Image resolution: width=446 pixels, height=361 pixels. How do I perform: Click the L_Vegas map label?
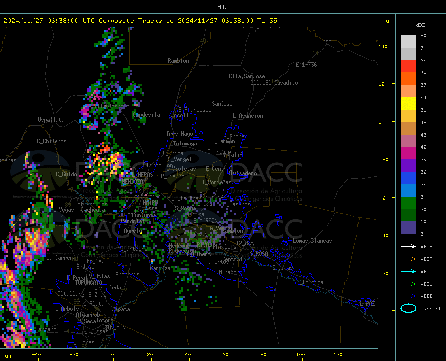(x=63, y=210)
